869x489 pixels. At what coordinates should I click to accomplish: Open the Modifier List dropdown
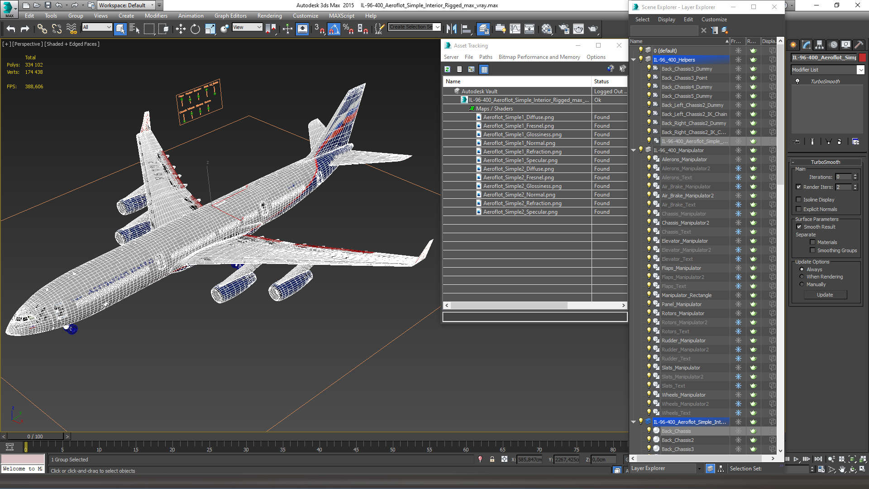pyautogui.click(x=860, y=70)
